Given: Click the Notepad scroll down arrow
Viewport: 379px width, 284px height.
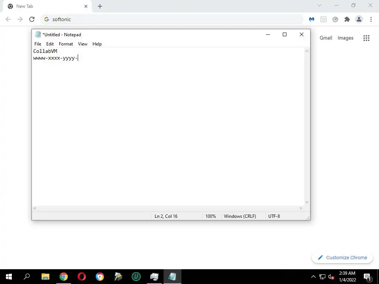Looking at the screenshot, I should pyautogui.click(x=307, y=202).
